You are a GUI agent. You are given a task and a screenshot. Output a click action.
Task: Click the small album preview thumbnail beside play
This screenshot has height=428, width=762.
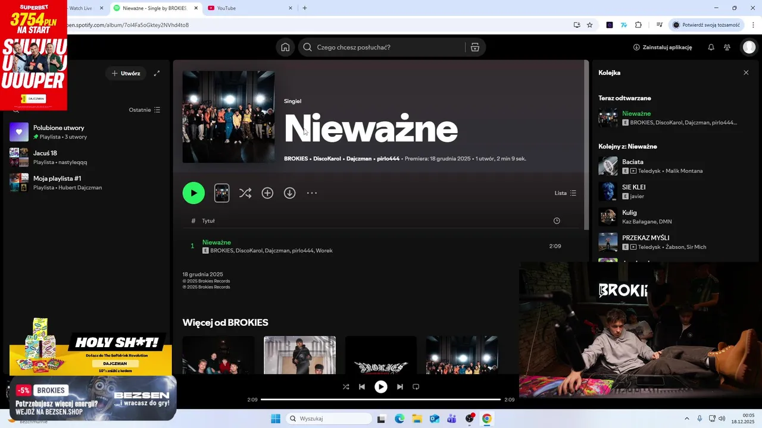pos(221,193)
